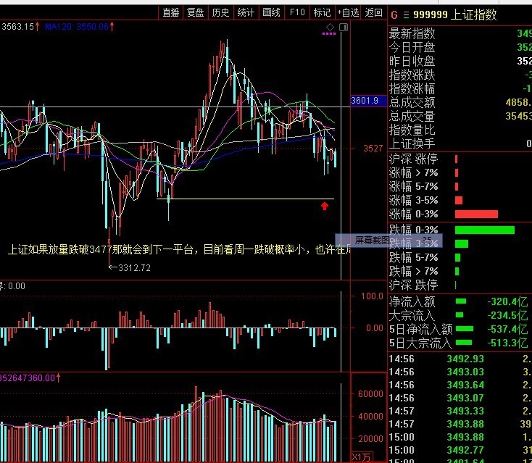Select the 统计 statistics option
The image size is (532, 463).
(246, 12)
